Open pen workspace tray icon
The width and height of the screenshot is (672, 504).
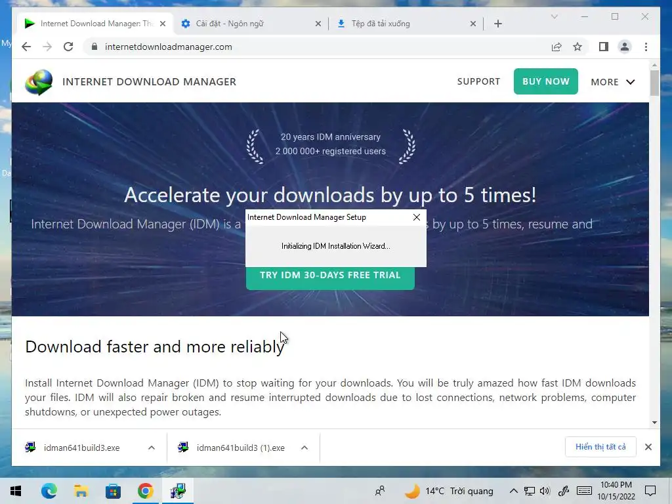(x=563, y=491)
